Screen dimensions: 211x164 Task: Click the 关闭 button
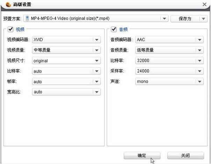point(185,156)
